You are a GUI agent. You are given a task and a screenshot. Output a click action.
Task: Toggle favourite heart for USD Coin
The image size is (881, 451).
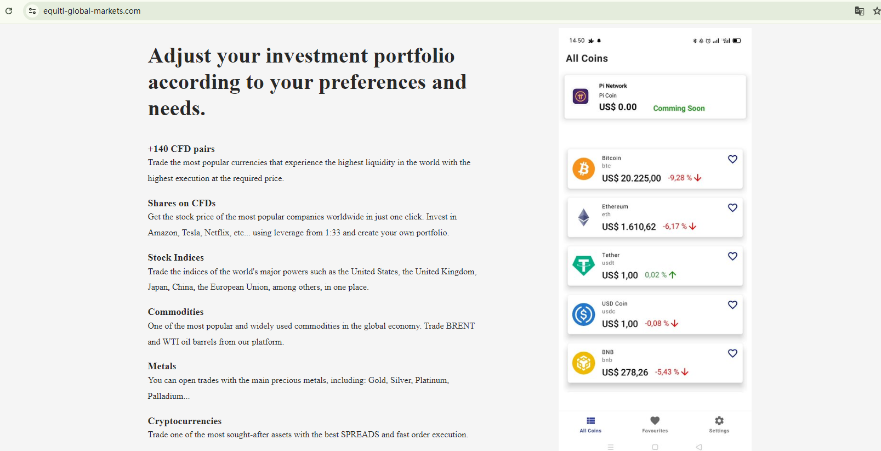click(x=732, y=305)
